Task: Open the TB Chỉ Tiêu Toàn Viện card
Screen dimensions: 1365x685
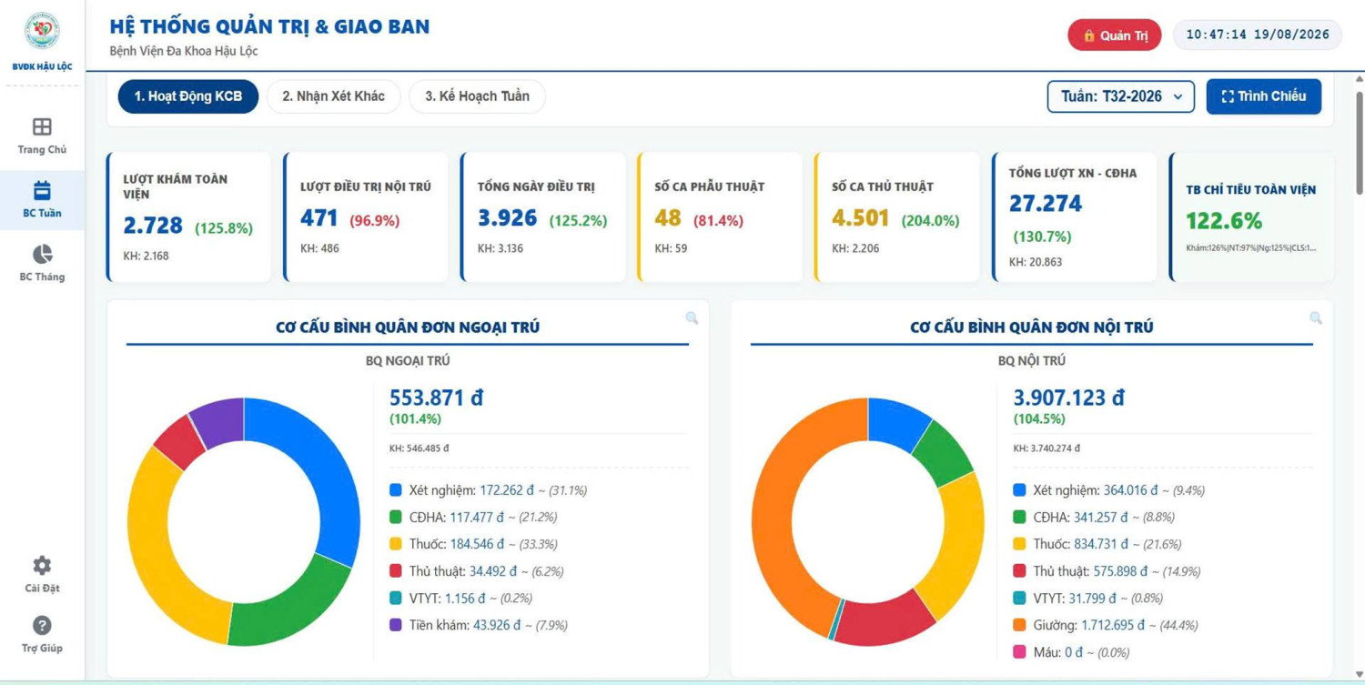Action: tap(1251, 217)
